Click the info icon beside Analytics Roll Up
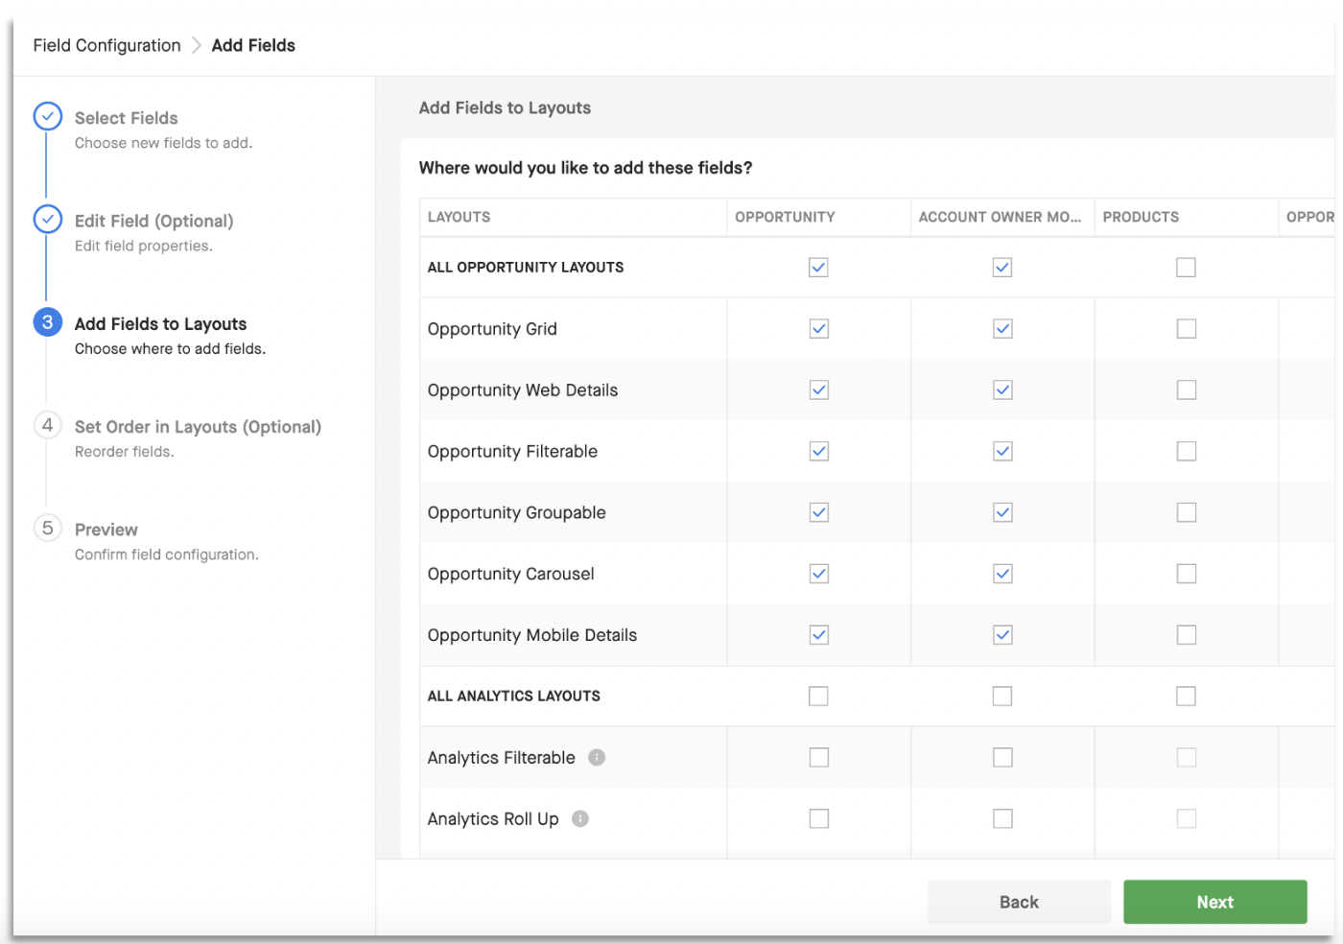The height and width of the screenshot is (944, 1343). (580, 818)
